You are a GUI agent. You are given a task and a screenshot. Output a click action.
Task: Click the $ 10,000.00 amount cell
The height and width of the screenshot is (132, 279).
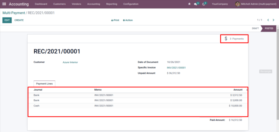[x=235, y=106]
